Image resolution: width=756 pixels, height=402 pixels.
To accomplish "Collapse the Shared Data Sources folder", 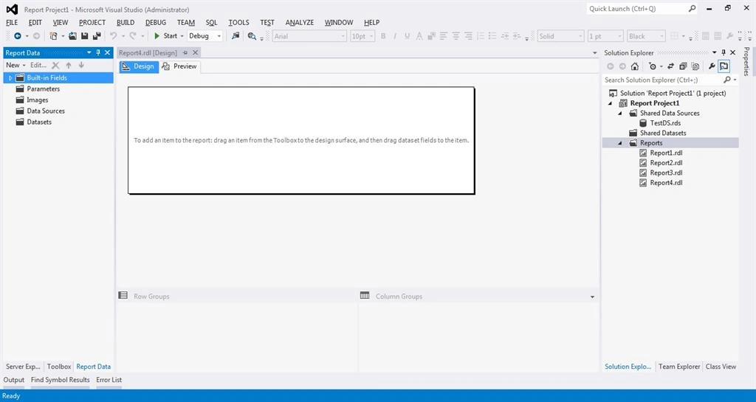I will pos(620,113).
